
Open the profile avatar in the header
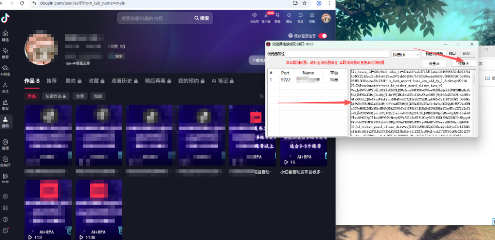(326, 18)
